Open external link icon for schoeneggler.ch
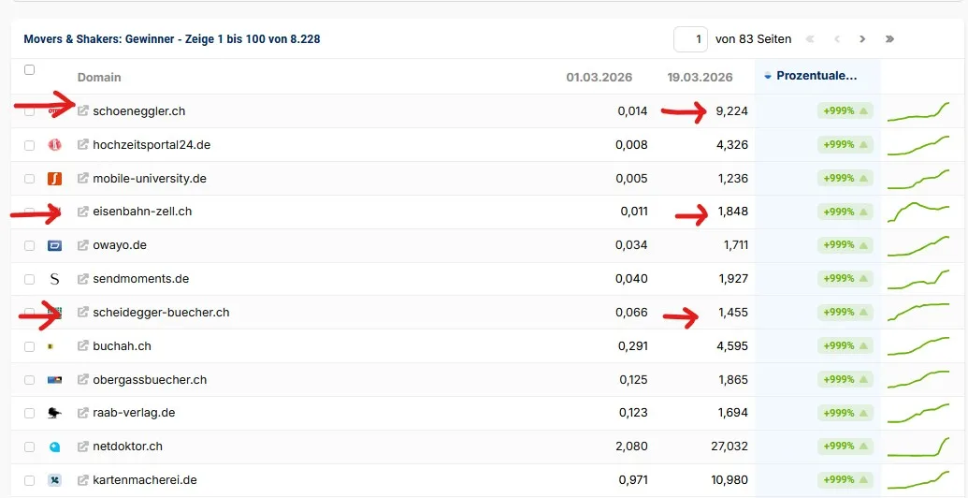The image size is (968, 498). coord(82,111)
